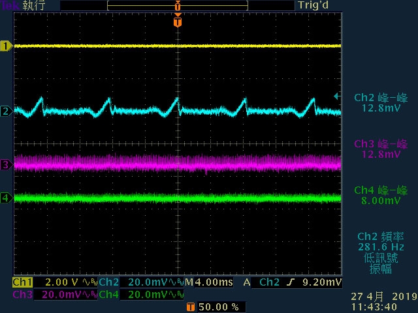418x313 pixels.
Task: Select the Ch2 peak-to-peak 12.8mV measurement
Action: [380, 103]
